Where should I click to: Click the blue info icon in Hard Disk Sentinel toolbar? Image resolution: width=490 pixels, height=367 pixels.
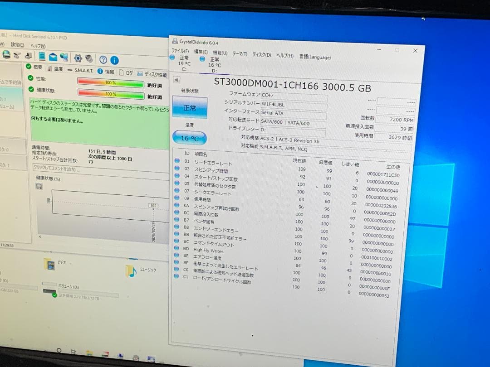point(114,60)
